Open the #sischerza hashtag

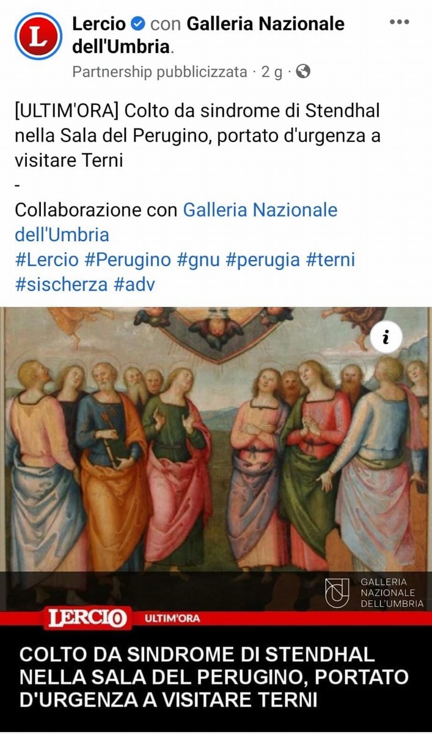pyautogui.click(x=62, y=284)
